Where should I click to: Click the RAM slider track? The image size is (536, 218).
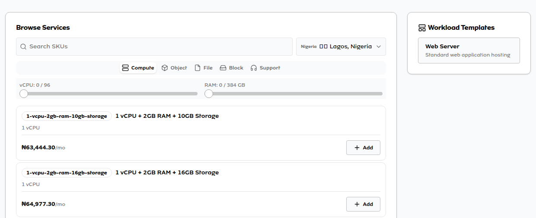[294, 94]
